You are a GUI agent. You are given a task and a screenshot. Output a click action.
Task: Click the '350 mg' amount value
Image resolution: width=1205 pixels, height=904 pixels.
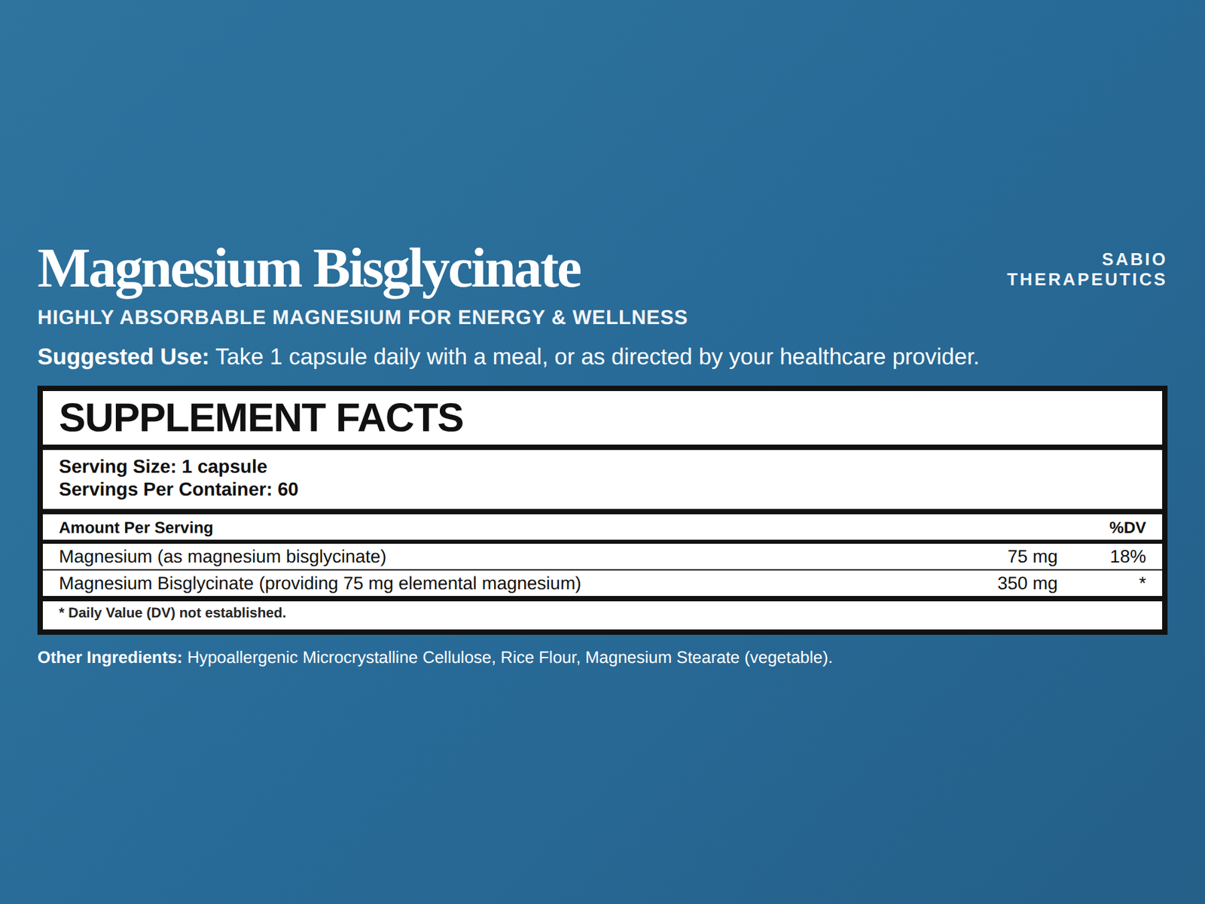pos(1027,583)
